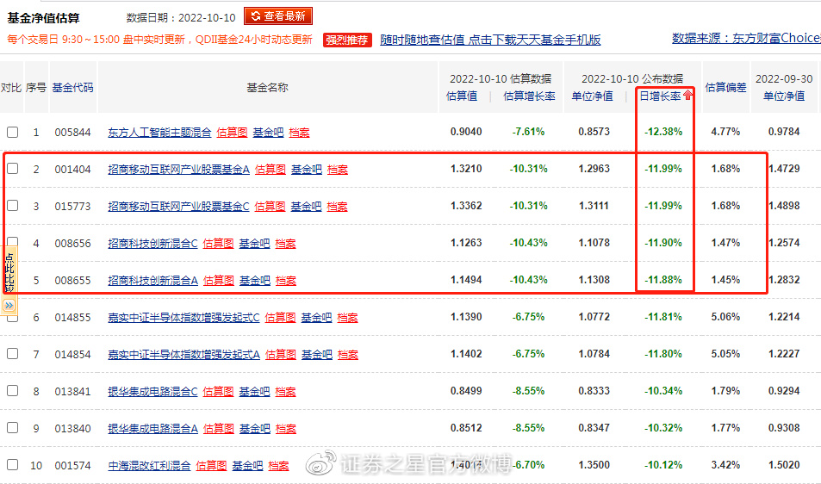Screen dimensions: 821x484
Task: Open fund 嘉实中证半导体指数增强发起式C
Action: (183, 318)
